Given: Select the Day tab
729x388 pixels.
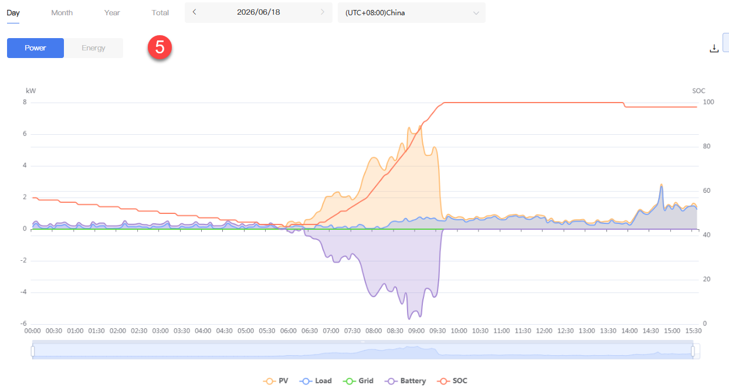Looking at the screenshot, I should coord(13,12).
